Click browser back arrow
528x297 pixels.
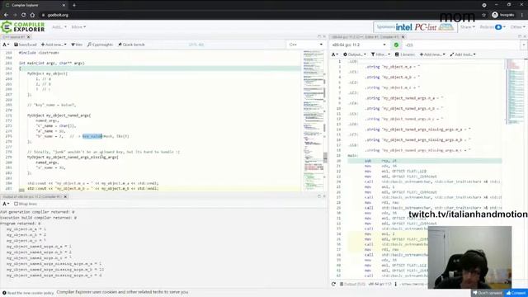click(6, 15)
